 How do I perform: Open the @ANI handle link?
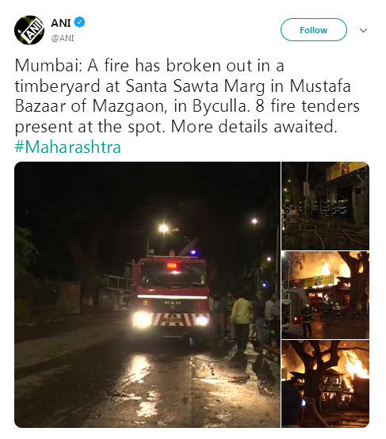point(63,38)
